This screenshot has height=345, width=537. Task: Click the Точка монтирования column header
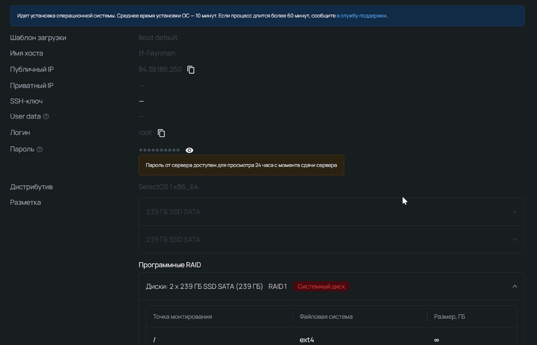[x=182, y=317]
